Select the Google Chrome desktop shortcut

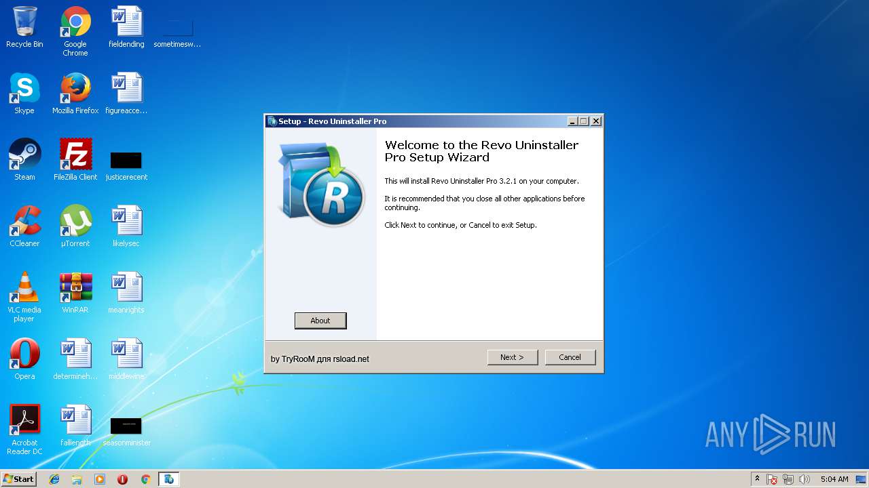tap(75, 31)
